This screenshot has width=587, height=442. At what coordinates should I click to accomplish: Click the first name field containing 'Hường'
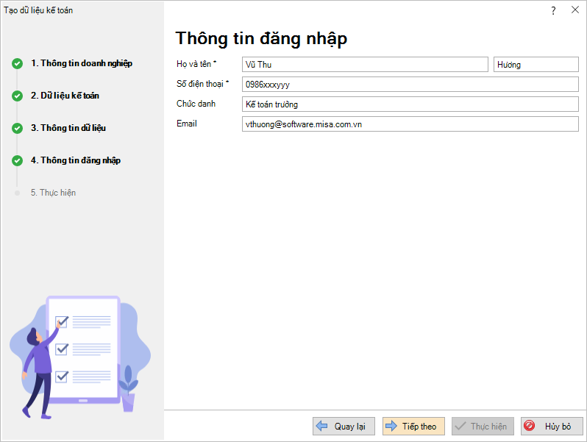coord(536,65)
